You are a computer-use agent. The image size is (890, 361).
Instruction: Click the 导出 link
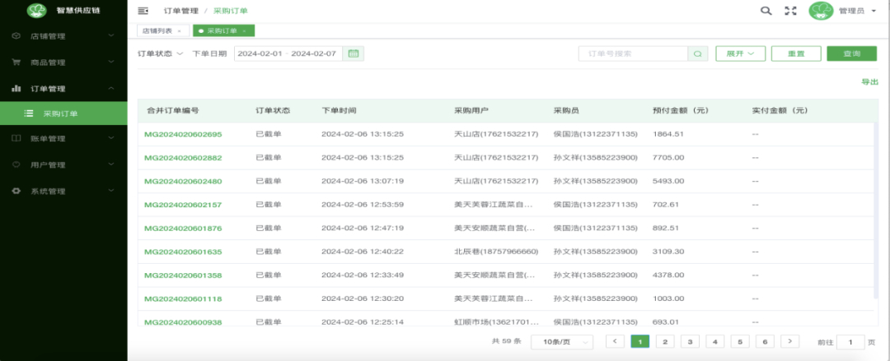[x=870, y=82]
